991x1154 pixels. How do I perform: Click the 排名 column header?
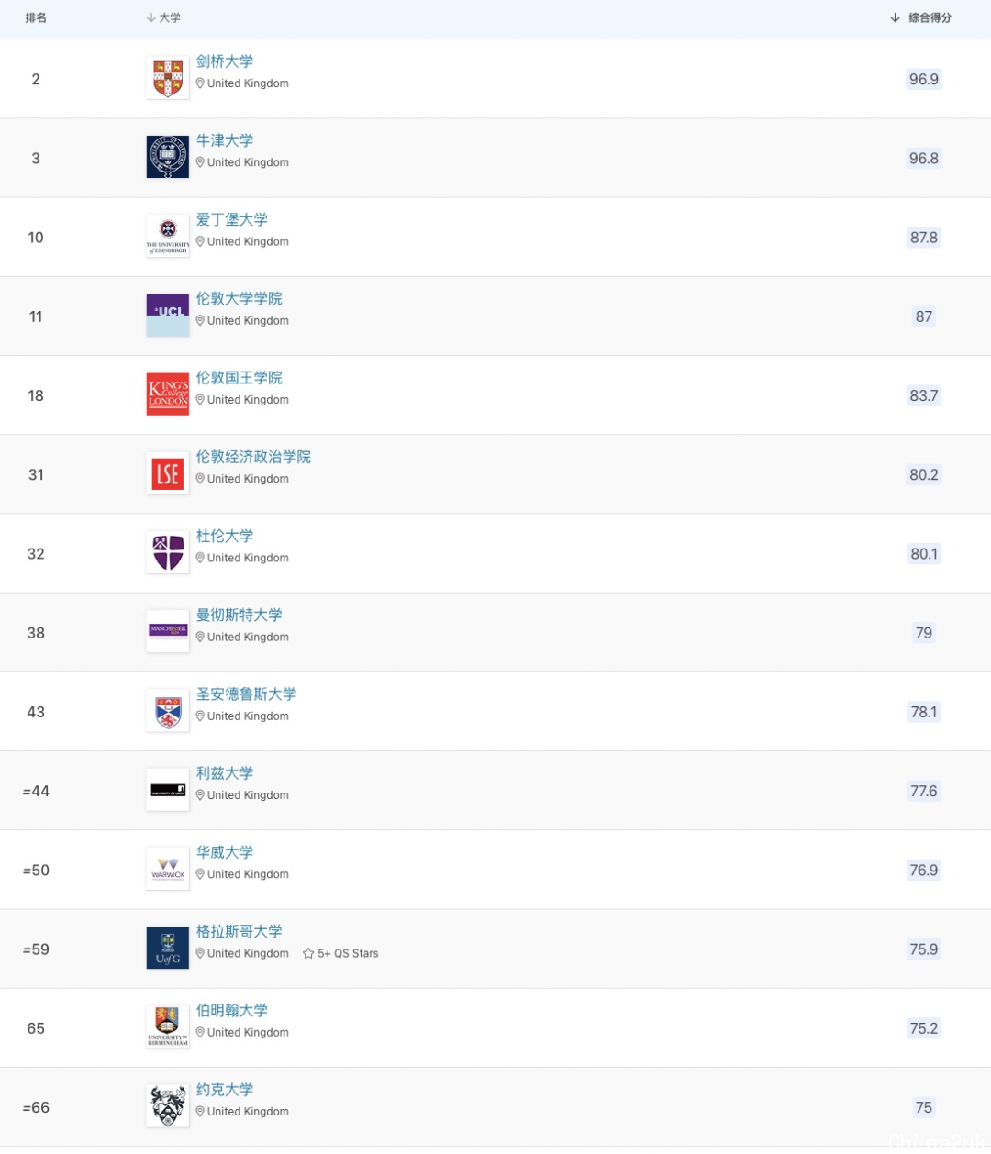coord(36,17)
